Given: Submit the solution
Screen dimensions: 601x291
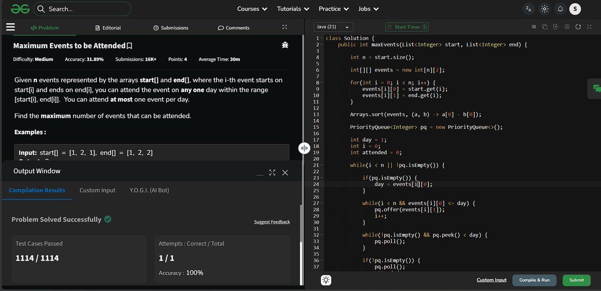Looking at the screenshot, I should pos(576,280).
